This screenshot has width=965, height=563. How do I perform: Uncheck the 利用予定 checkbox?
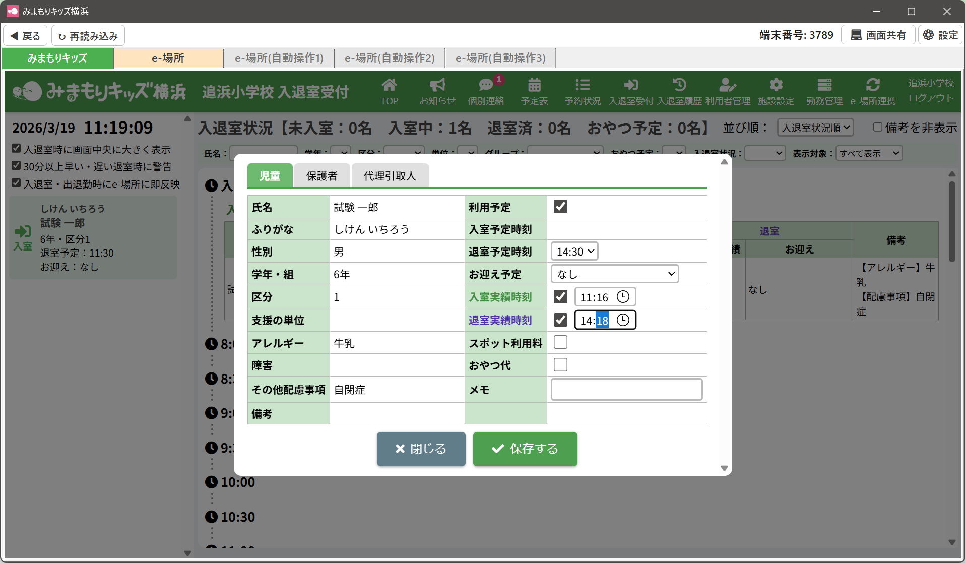pos(560,207)
